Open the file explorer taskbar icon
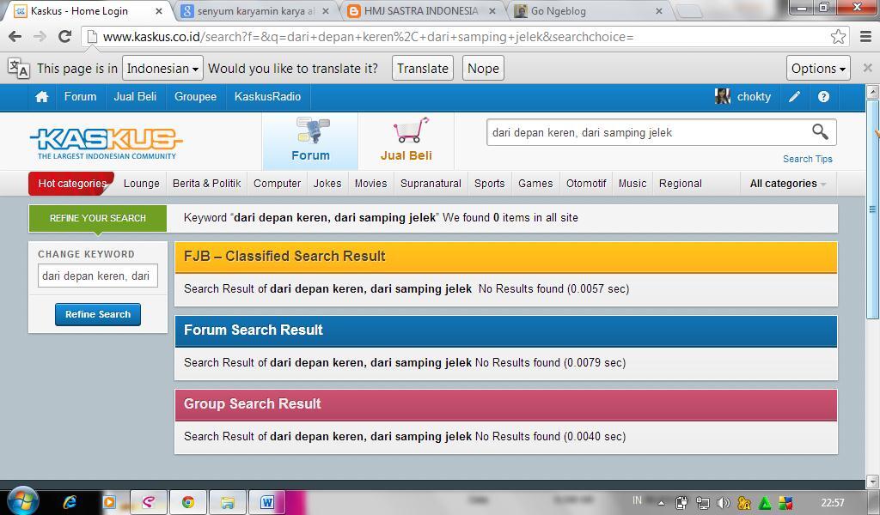 coord(227,502)
